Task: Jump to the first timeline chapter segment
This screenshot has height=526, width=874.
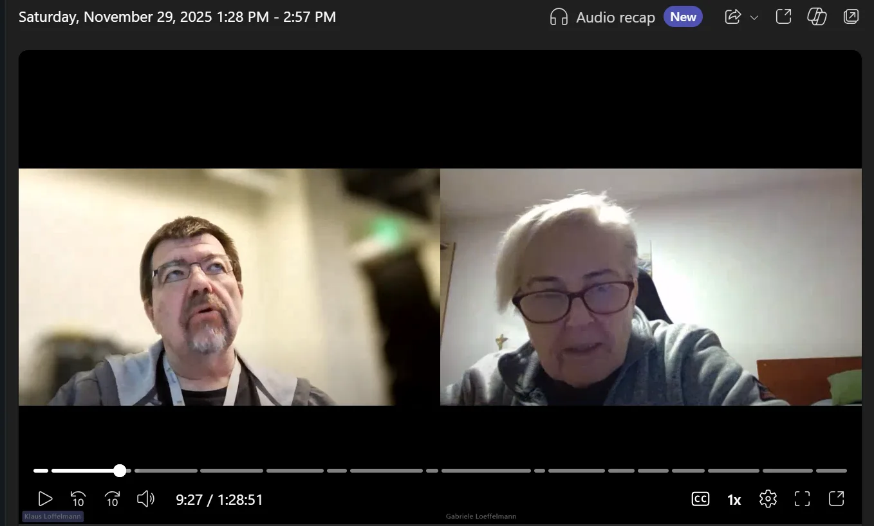Action: [x=41, y=471]
